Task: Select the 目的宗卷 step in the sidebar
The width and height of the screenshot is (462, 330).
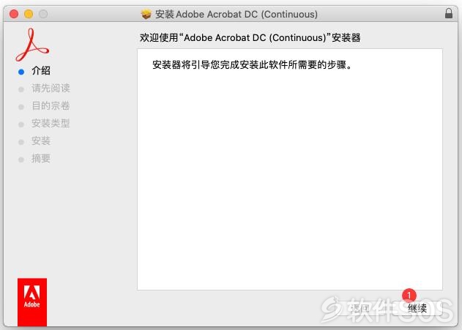Action: pyautogui.click(x=51, y=105)
